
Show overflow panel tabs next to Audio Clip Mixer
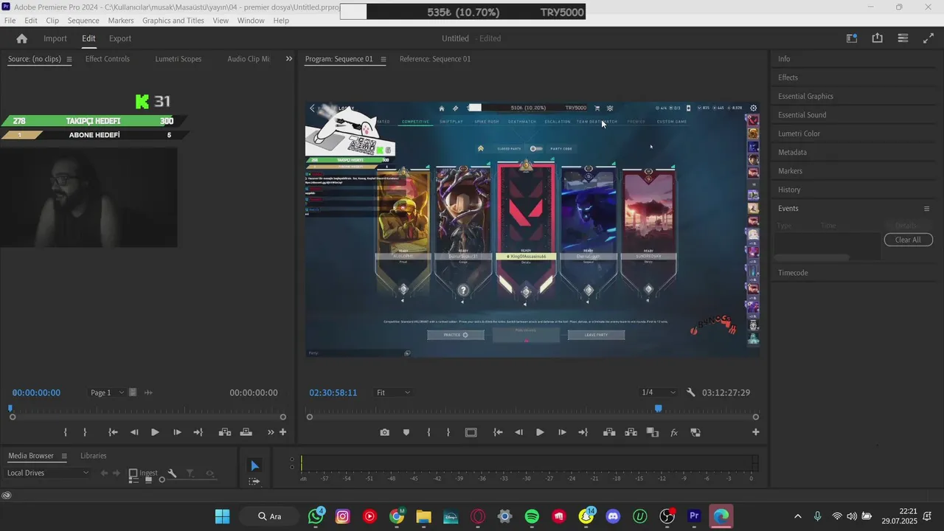coord(289,59)
